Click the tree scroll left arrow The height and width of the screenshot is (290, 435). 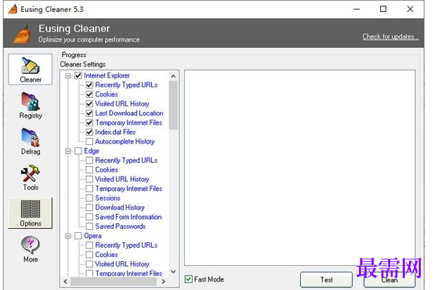pyautogui.click(x=65, y=282)
